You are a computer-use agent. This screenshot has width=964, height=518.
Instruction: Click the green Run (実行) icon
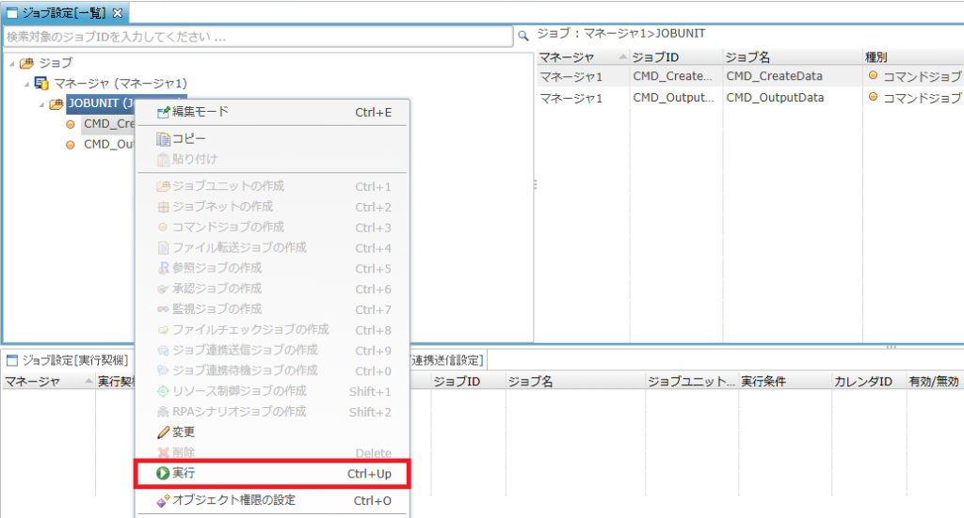[x=162, y=474]
